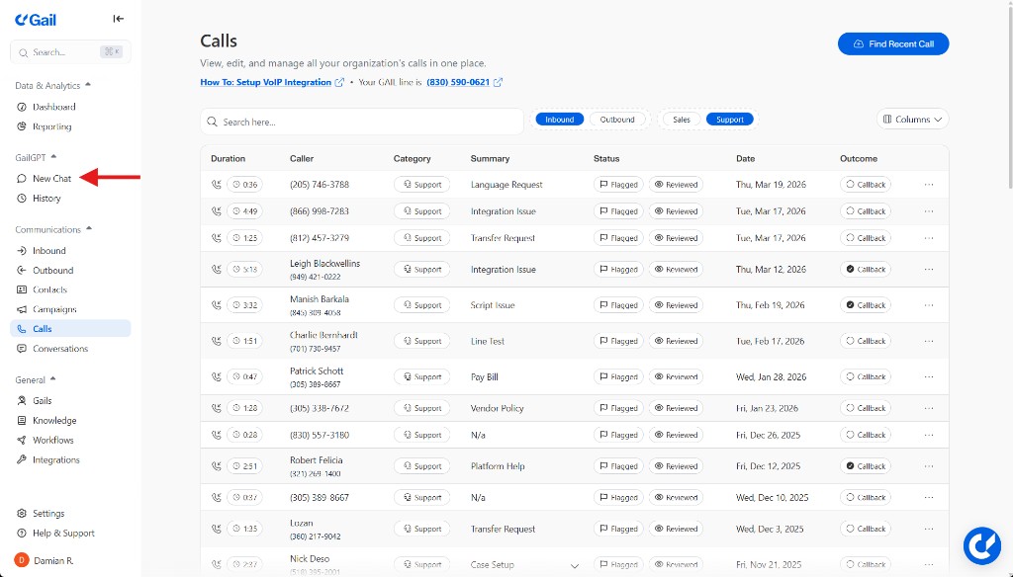Image resolution: width=1013 pixels, height=577 pixels.
Task: Open the Columns dropdown
Action: [x=912, y=120]
